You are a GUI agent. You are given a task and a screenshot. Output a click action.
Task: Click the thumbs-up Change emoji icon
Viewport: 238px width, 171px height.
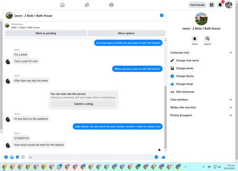pos(172,84)
